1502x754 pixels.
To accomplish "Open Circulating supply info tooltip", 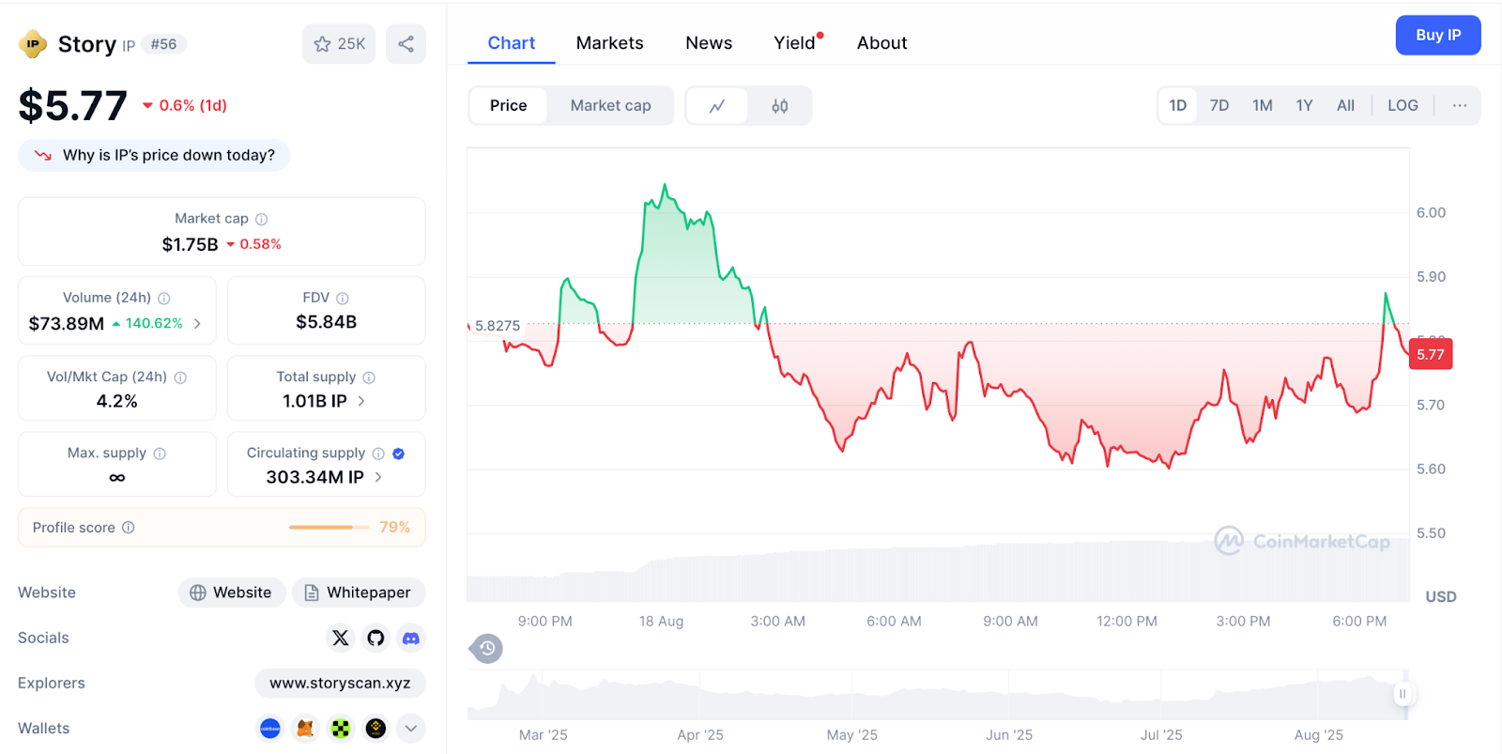I will 378,454.
